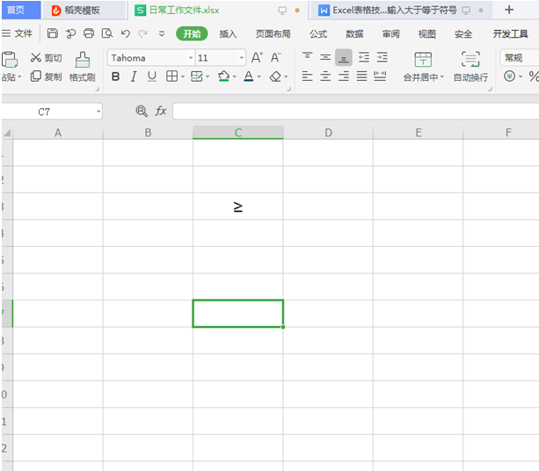The width and height of the screenshot is (539, 471).
Task: Open the 文件 file menu
Action: 18,33
